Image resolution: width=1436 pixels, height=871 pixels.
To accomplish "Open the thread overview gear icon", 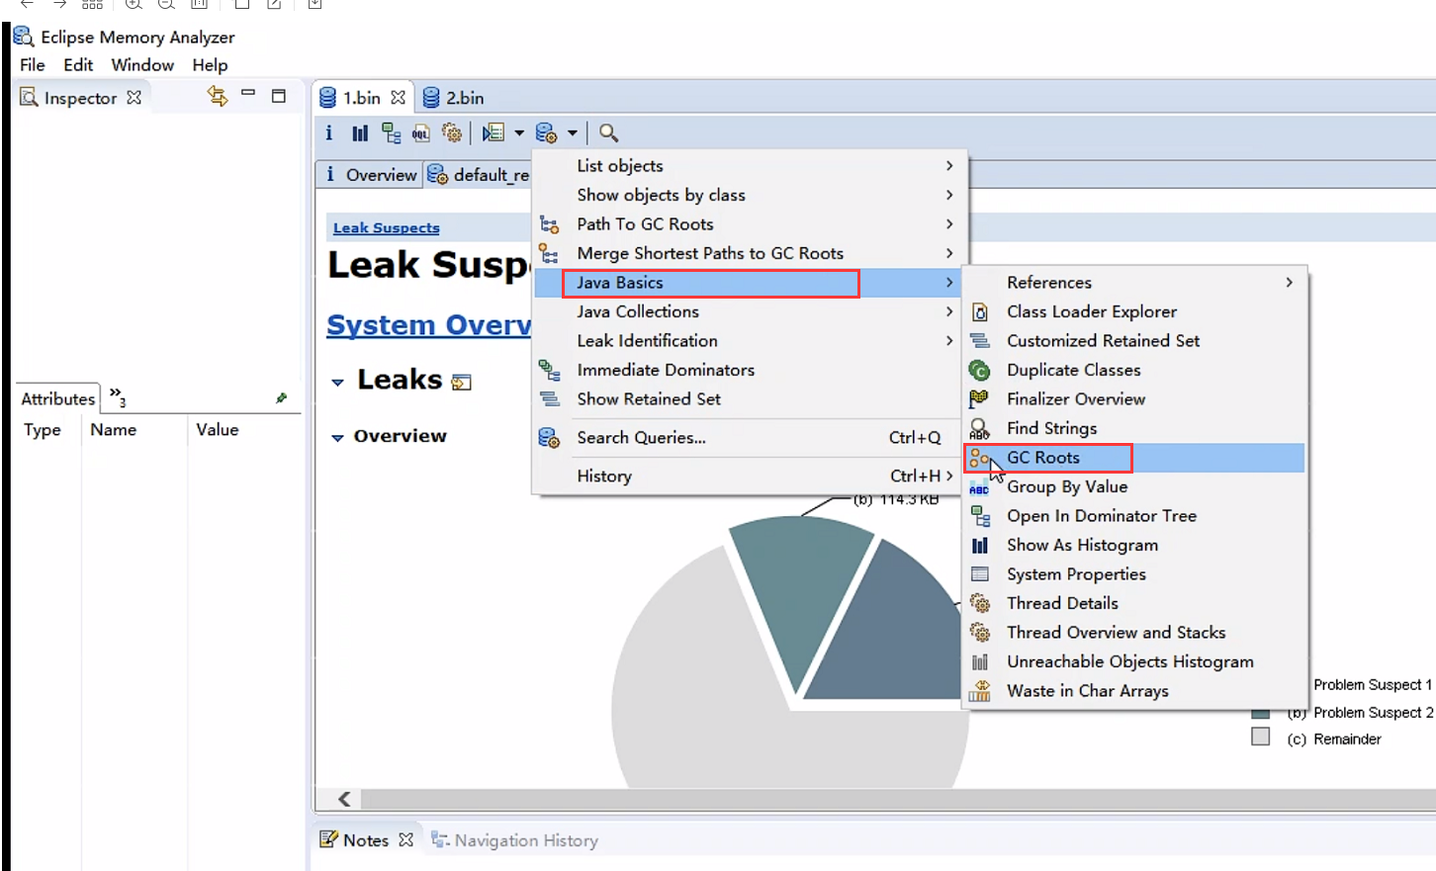I will pyautogui.click(x=452, y=132).
